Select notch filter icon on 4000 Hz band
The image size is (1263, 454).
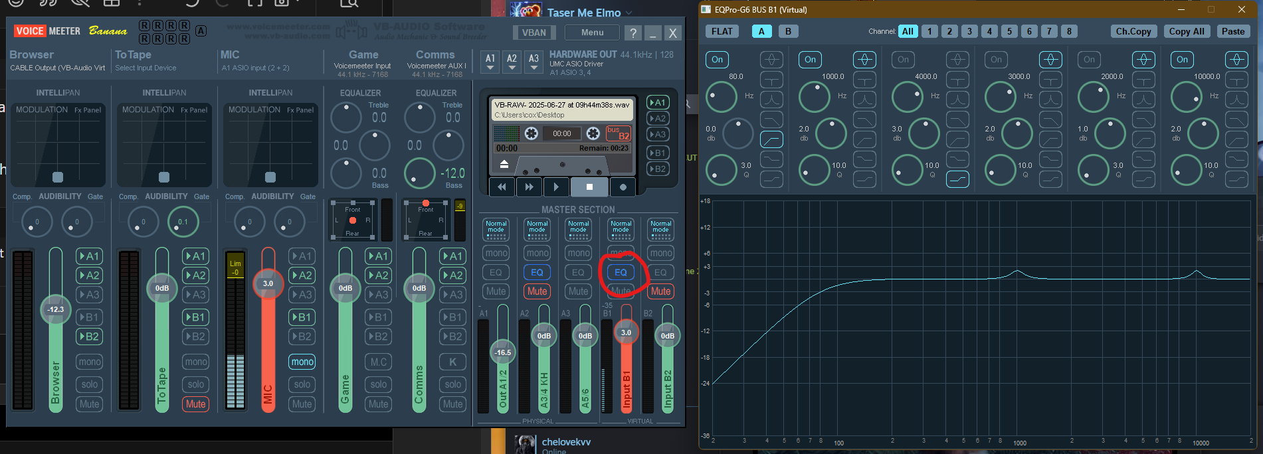pyautogui.click(x=957, y=80)
